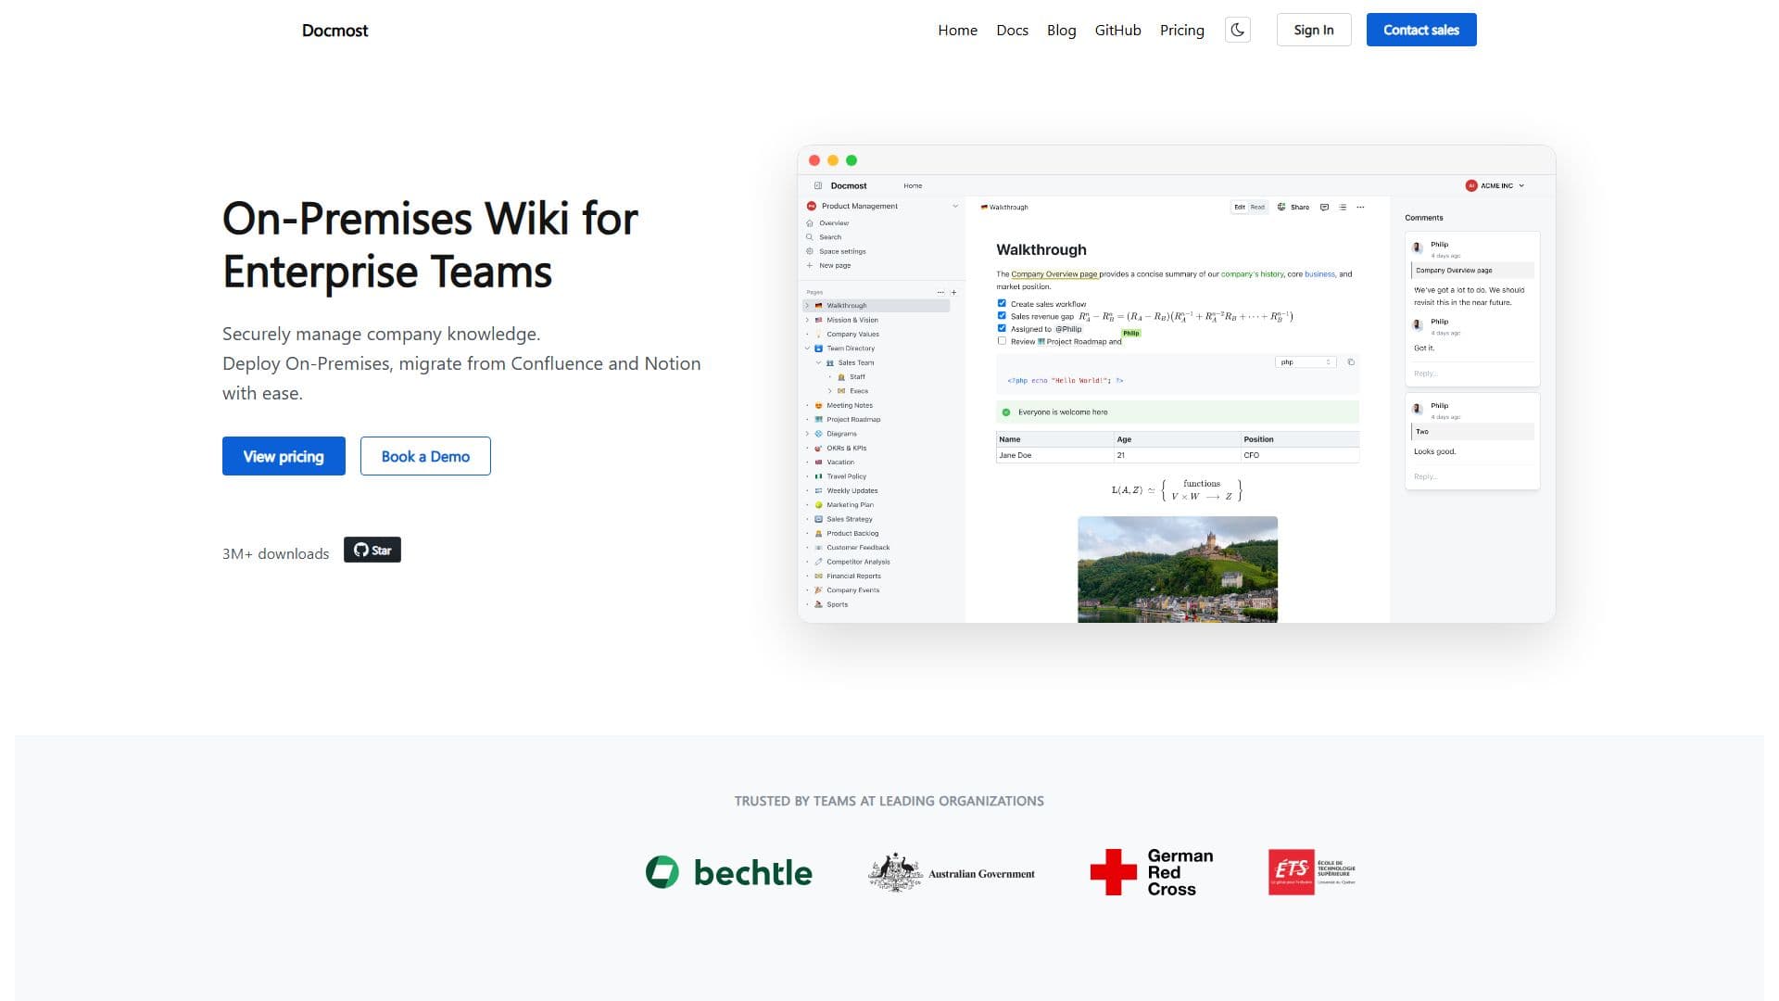Click the View pricing button
Image resolution: width=1779 pixels, height=1001 pixels.
point(284,456)
